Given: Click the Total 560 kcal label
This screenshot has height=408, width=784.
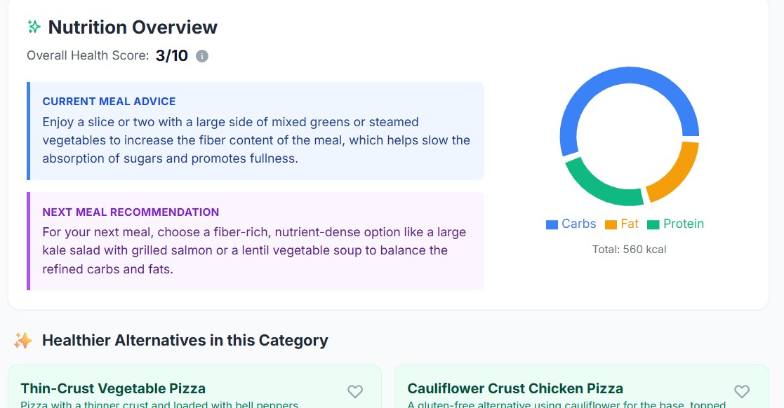Looking at the screenshot, I should click(629, 250).
